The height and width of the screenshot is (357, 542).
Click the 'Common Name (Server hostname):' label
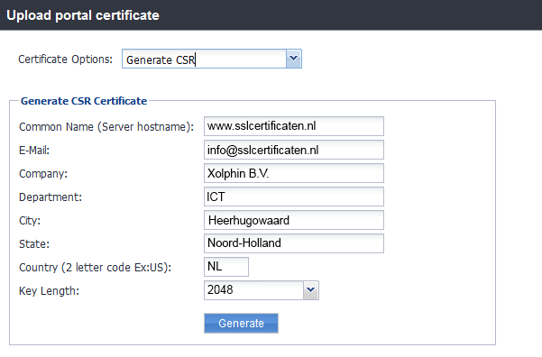pyautogui.click(x=106, y=127)
